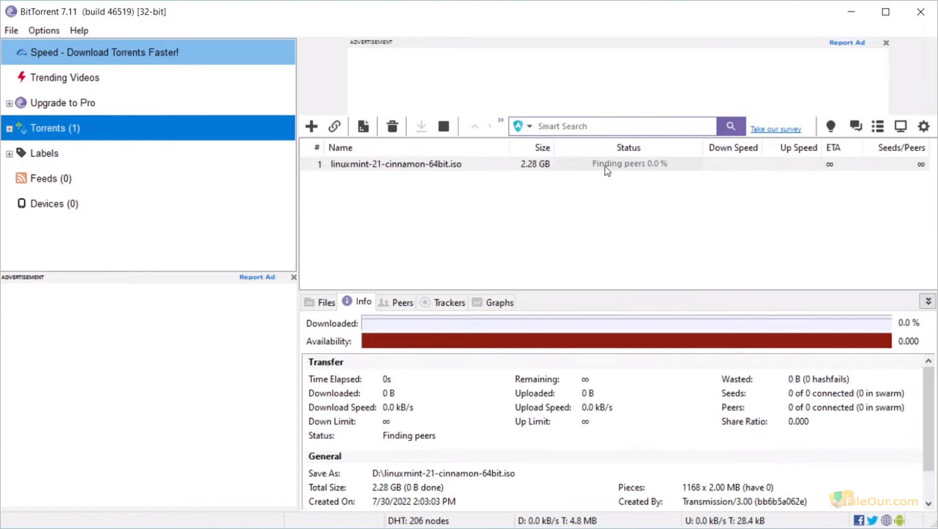Click the Downloaded progress bar
Viewport: 938px width, 529px height.
click(x=626, y=323)
